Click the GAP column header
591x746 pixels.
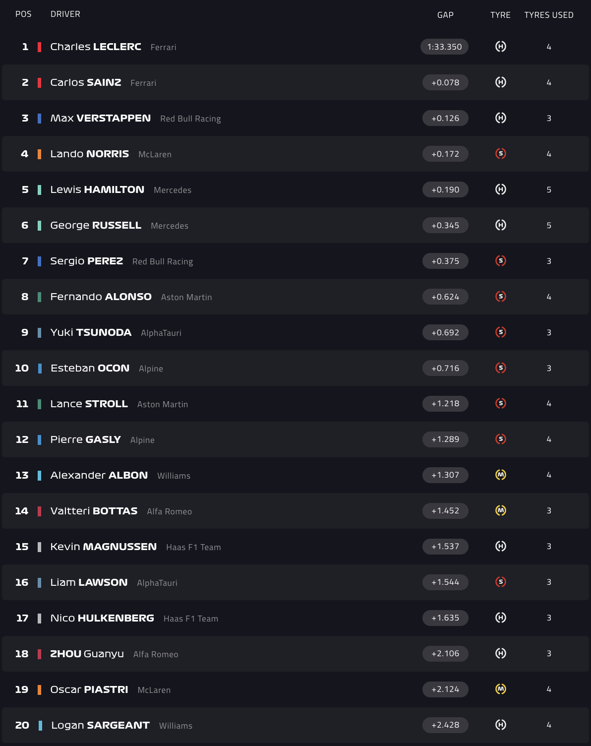(x=445, y=15)
